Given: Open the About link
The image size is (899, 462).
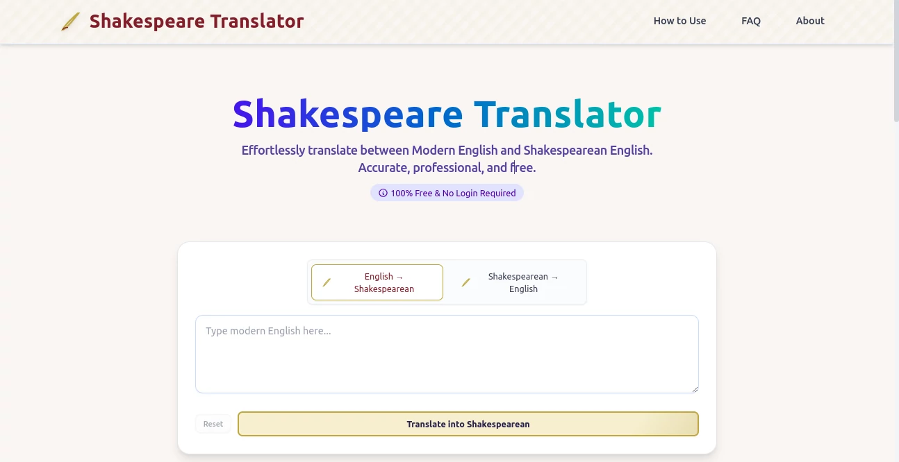Looking at the screenshot, I should click(809, 21).
